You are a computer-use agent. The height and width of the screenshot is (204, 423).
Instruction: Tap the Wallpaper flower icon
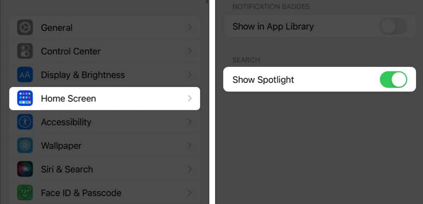[x=25, y=146]
